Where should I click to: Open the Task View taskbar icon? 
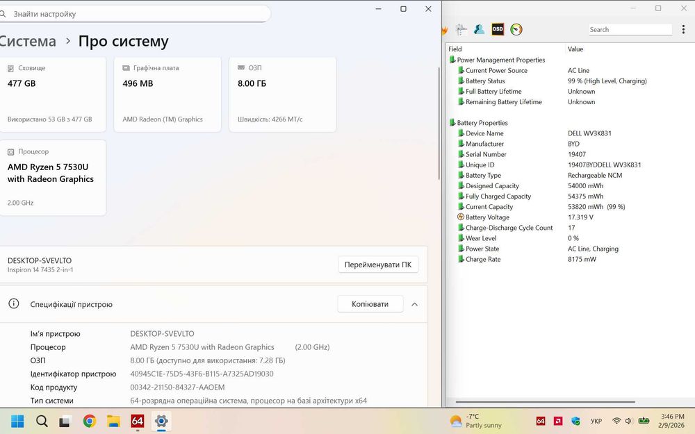click(x=65, y=421)
